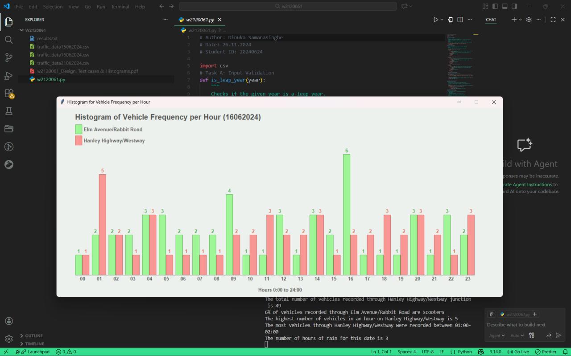Viewport: 571px width, 356px height.
Task: Open the Help menu
Action: click(x=140, y=7)
